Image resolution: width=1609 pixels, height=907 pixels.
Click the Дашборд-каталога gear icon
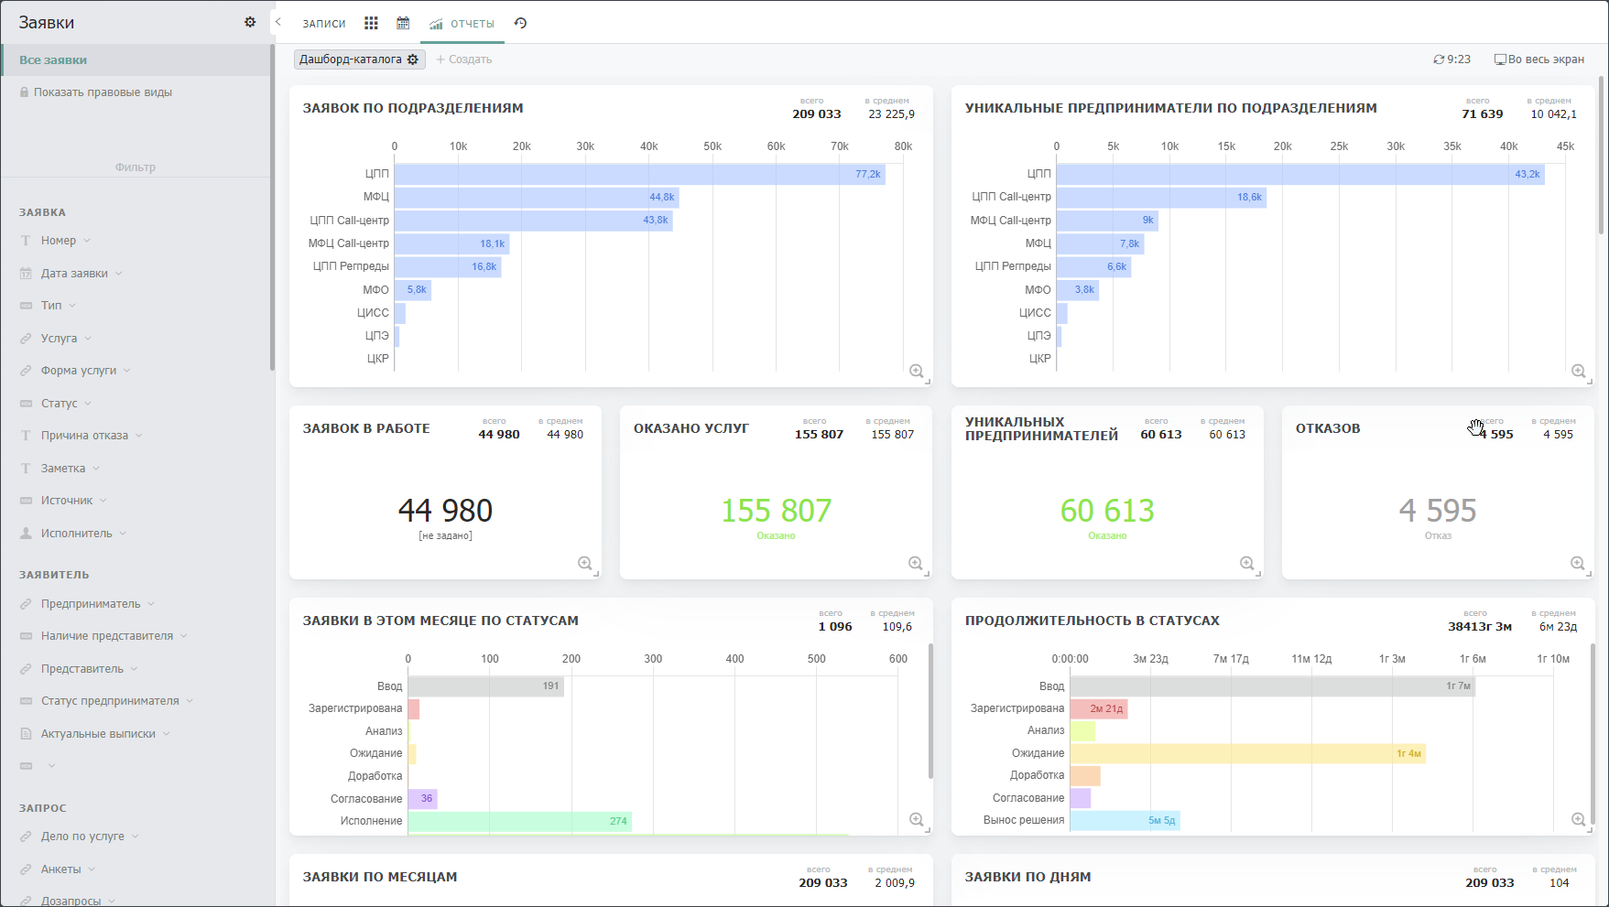tap(413, 59)
